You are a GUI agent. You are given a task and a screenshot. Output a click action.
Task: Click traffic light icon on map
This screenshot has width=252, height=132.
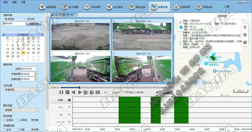point(245,27)
